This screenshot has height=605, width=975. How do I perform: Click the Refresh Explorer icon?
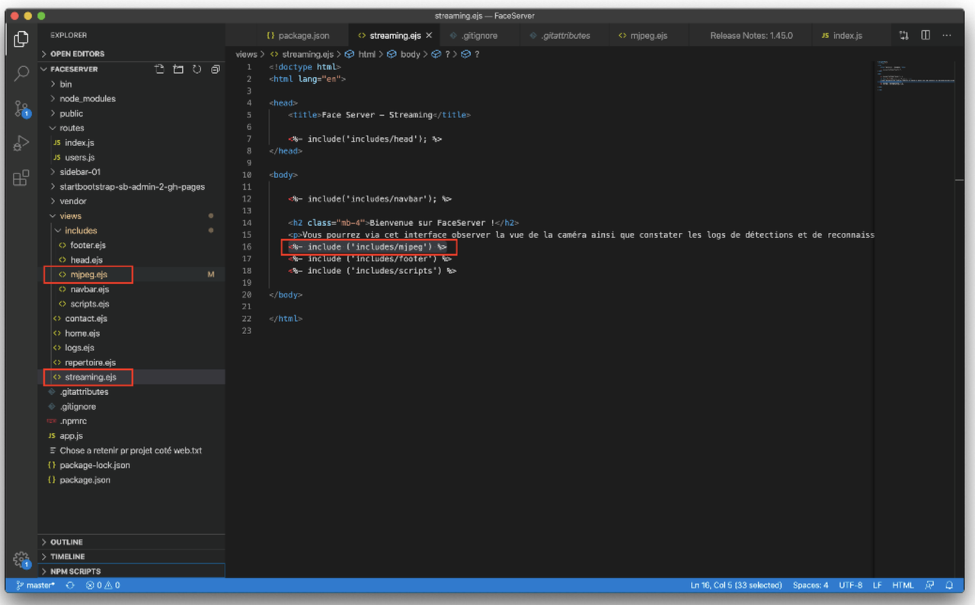(197, 69)
